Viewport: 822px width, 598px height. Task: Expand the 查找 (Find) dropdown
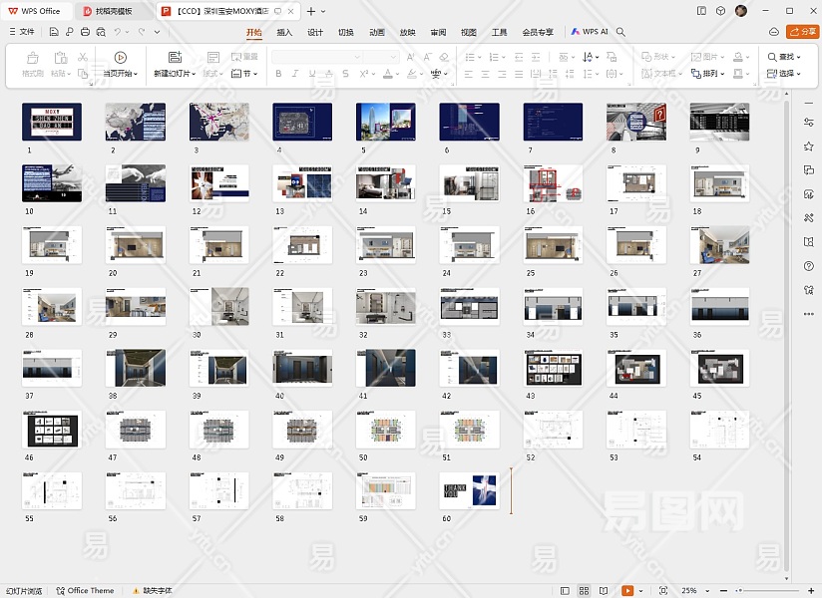click(800, 58)
